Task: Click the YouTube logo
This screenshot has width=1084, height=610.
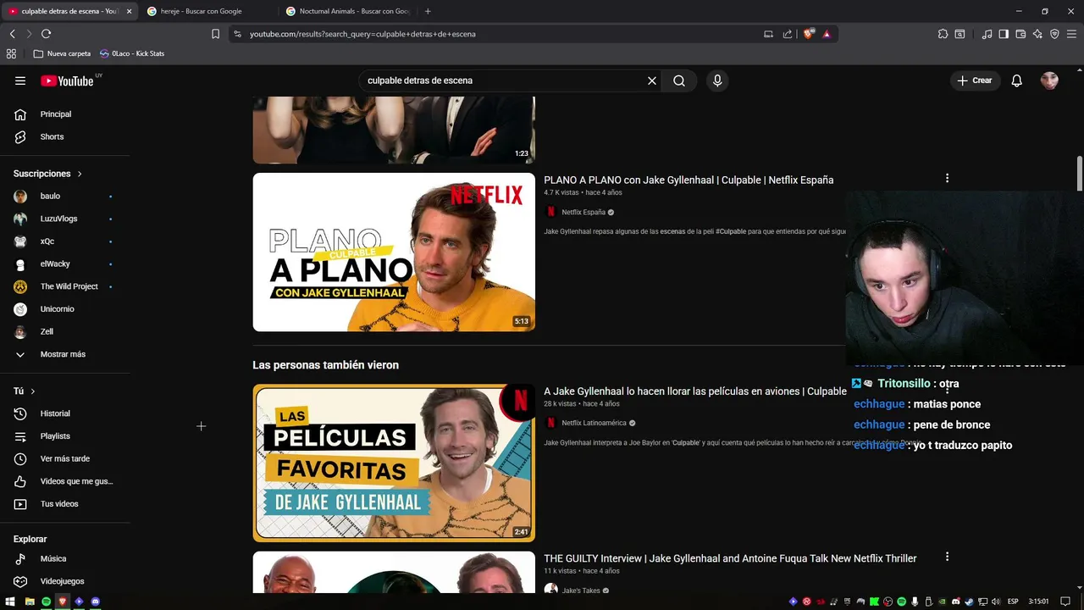Action: pyautogui.click(x=67, y=80)
